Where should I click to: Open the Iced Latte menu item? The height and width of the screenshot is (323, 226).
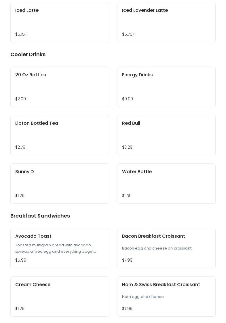click(x=60, y=22)
